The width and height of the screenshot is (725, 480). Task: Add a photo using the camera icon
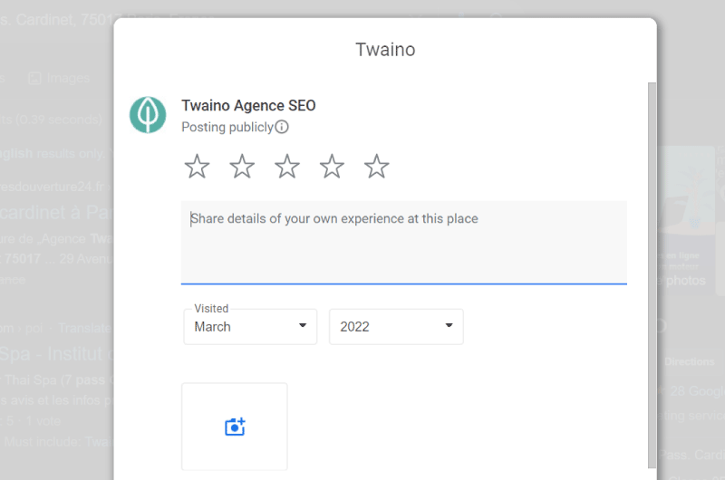point(235,427)
